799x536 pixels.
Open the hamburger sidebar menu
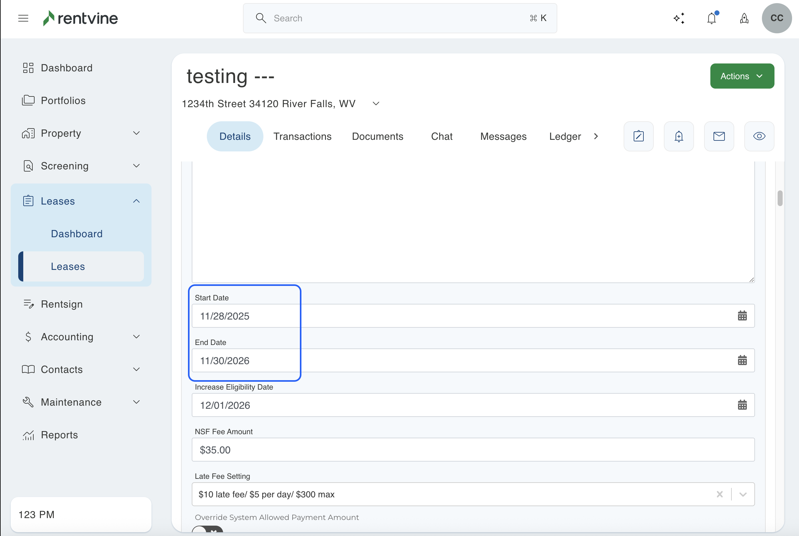tap(23, 18)
